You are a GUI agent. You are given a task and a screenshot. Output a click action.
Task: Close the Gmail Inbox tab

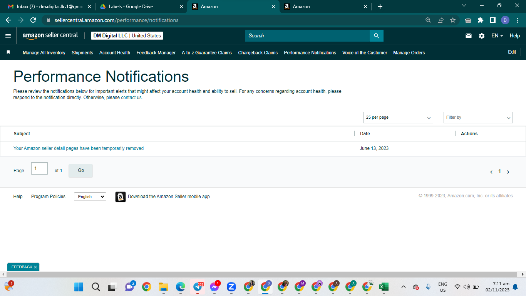pos(89,7)
